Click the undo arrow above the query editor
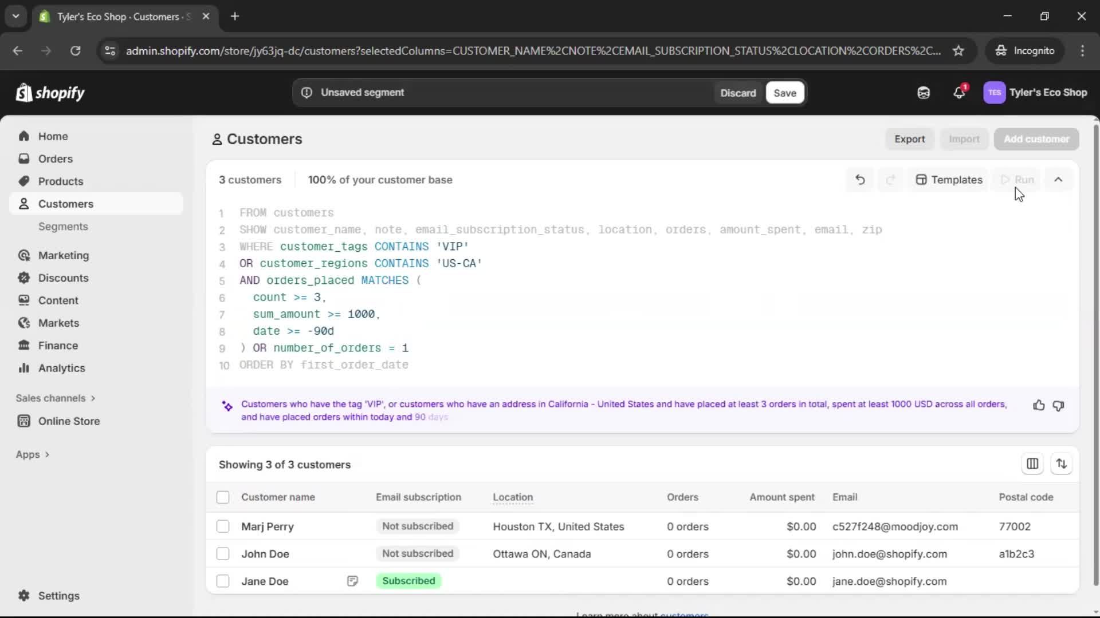 coord(860,179)
